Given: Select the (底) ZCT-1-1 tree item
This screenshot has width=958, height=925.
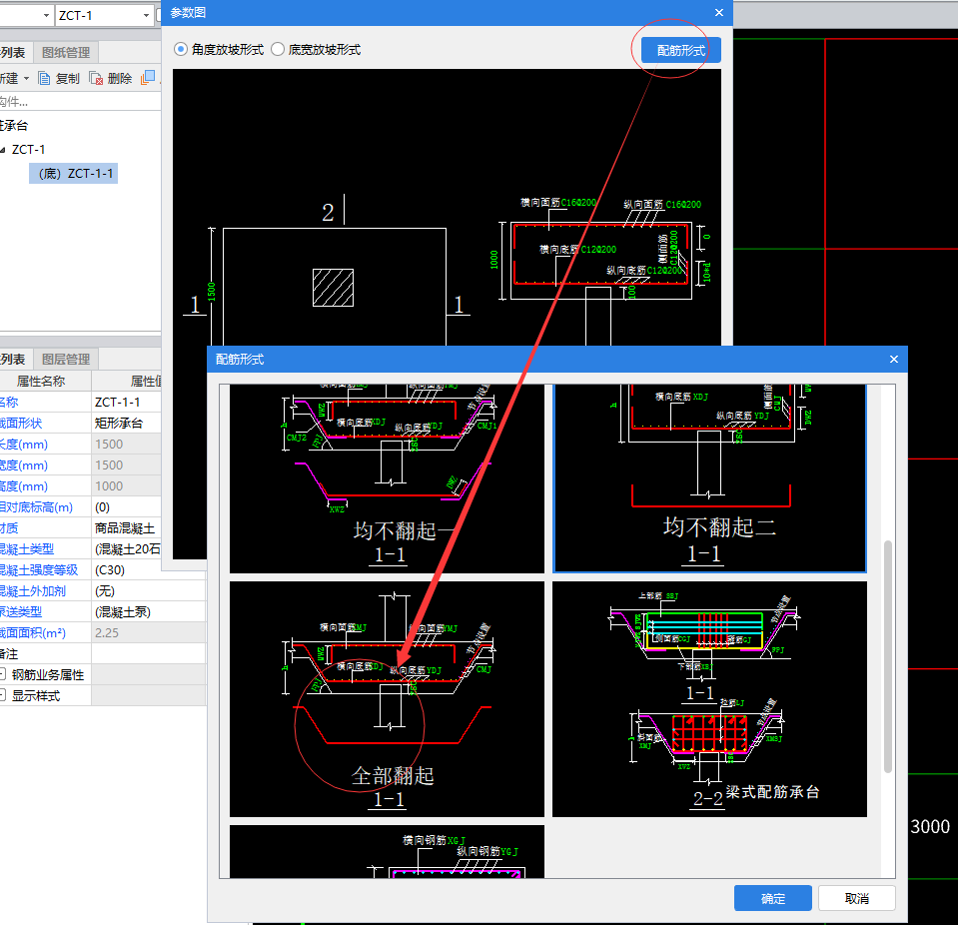Looking at the screenshot, I should [x=75, y=174].
